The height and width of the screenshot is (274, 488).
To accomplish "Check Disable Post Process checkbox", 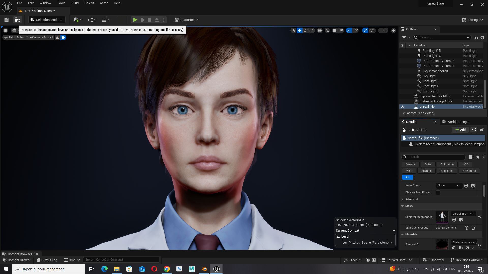I will (x=438, y=193).
